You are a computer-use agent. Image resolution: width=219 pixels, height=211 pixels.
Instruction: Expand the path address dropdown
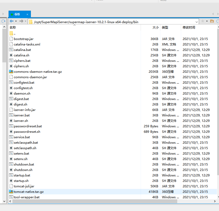pos(196,22)
